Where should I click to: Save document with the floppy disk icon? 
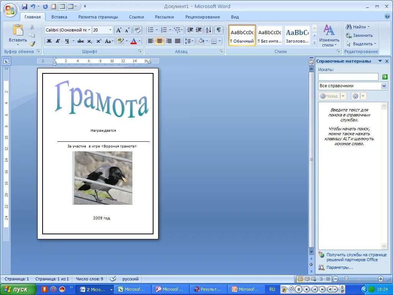[24, 7]
